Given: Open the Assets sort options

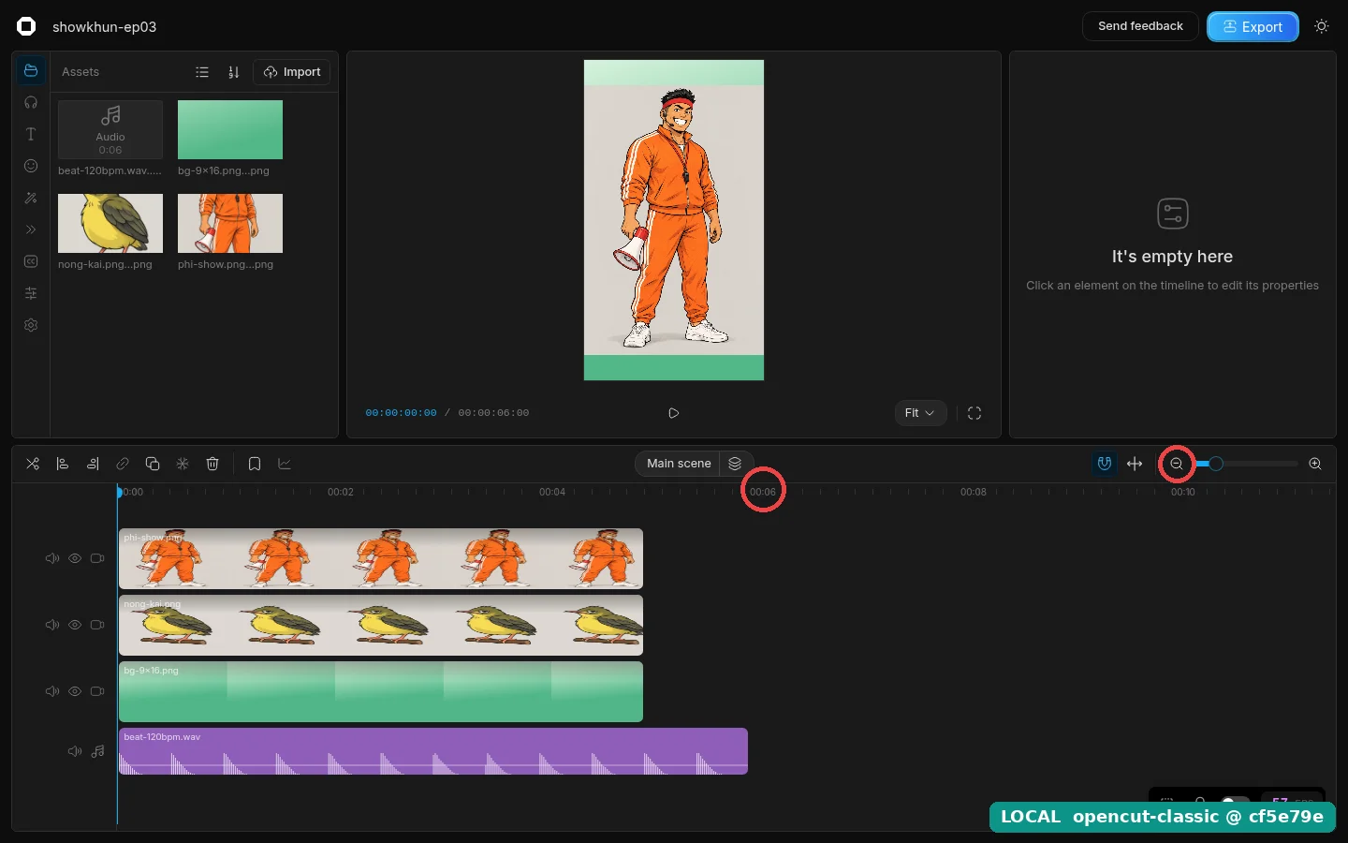Looking at the screenshot, I should tap(234, 72).
